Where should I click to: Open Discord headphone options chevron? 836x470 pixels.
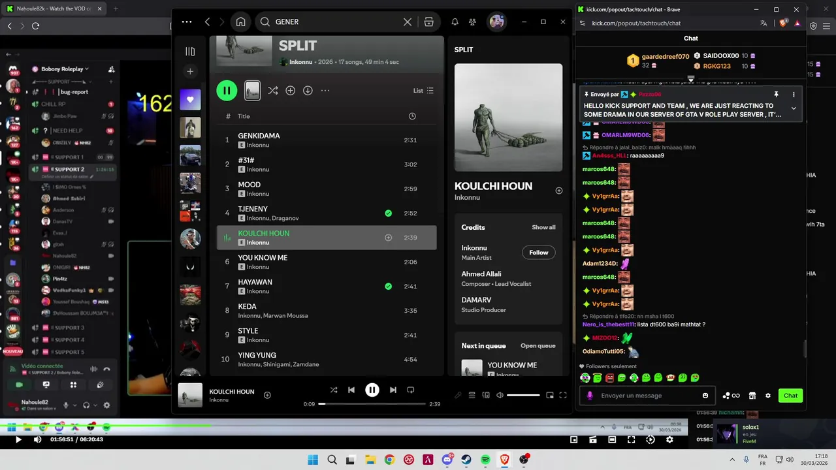point(95,405)
